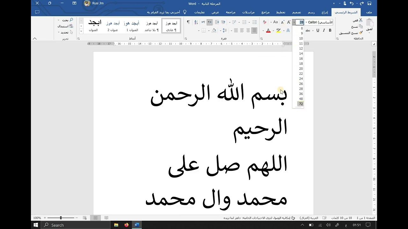408x229 pixels.
Task: Click the Decrease Font Size icon
Action: click(x=282, y=22)
